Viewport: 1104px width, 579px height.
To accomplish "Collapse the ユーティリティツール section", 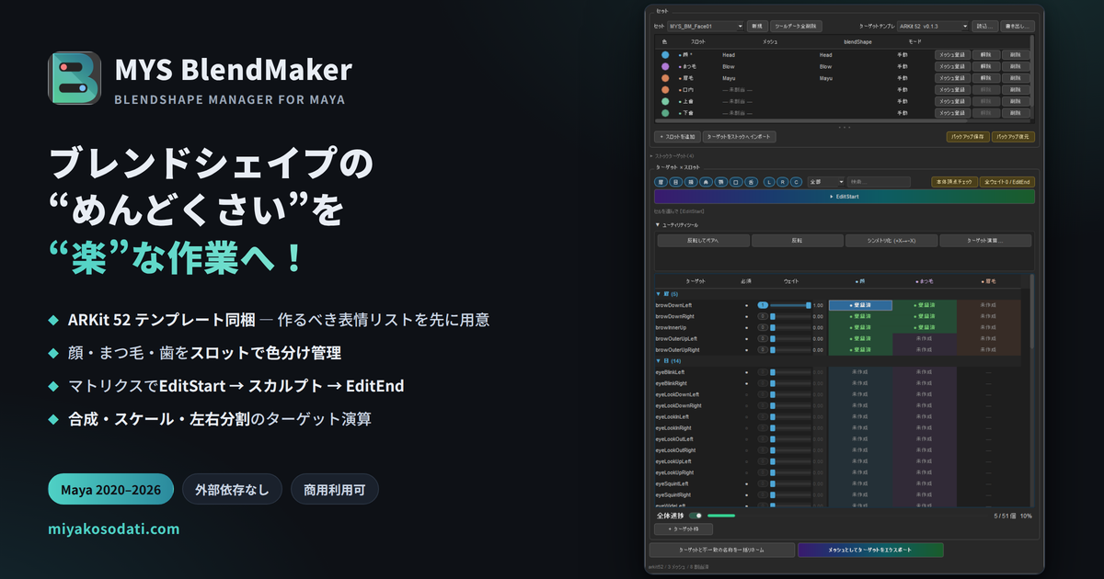I will click(x=677, y=225).
